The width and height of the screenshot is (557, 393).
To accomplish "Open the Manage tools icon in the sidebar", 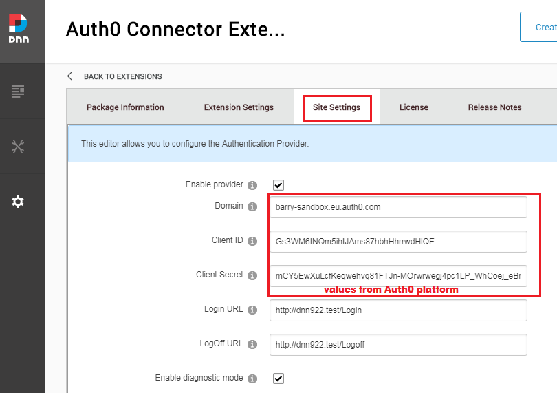I will [x=18, y=147].
